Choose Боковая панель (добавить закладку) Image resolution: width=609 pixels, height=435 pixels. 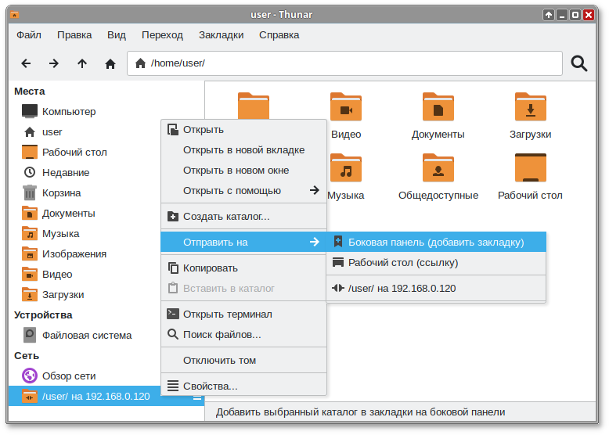435,243
